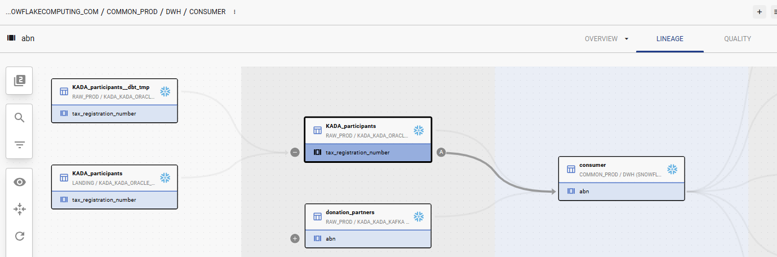Expand upstream of donation_partners with plus
777x257 pixels.
[x=295, y=238]
